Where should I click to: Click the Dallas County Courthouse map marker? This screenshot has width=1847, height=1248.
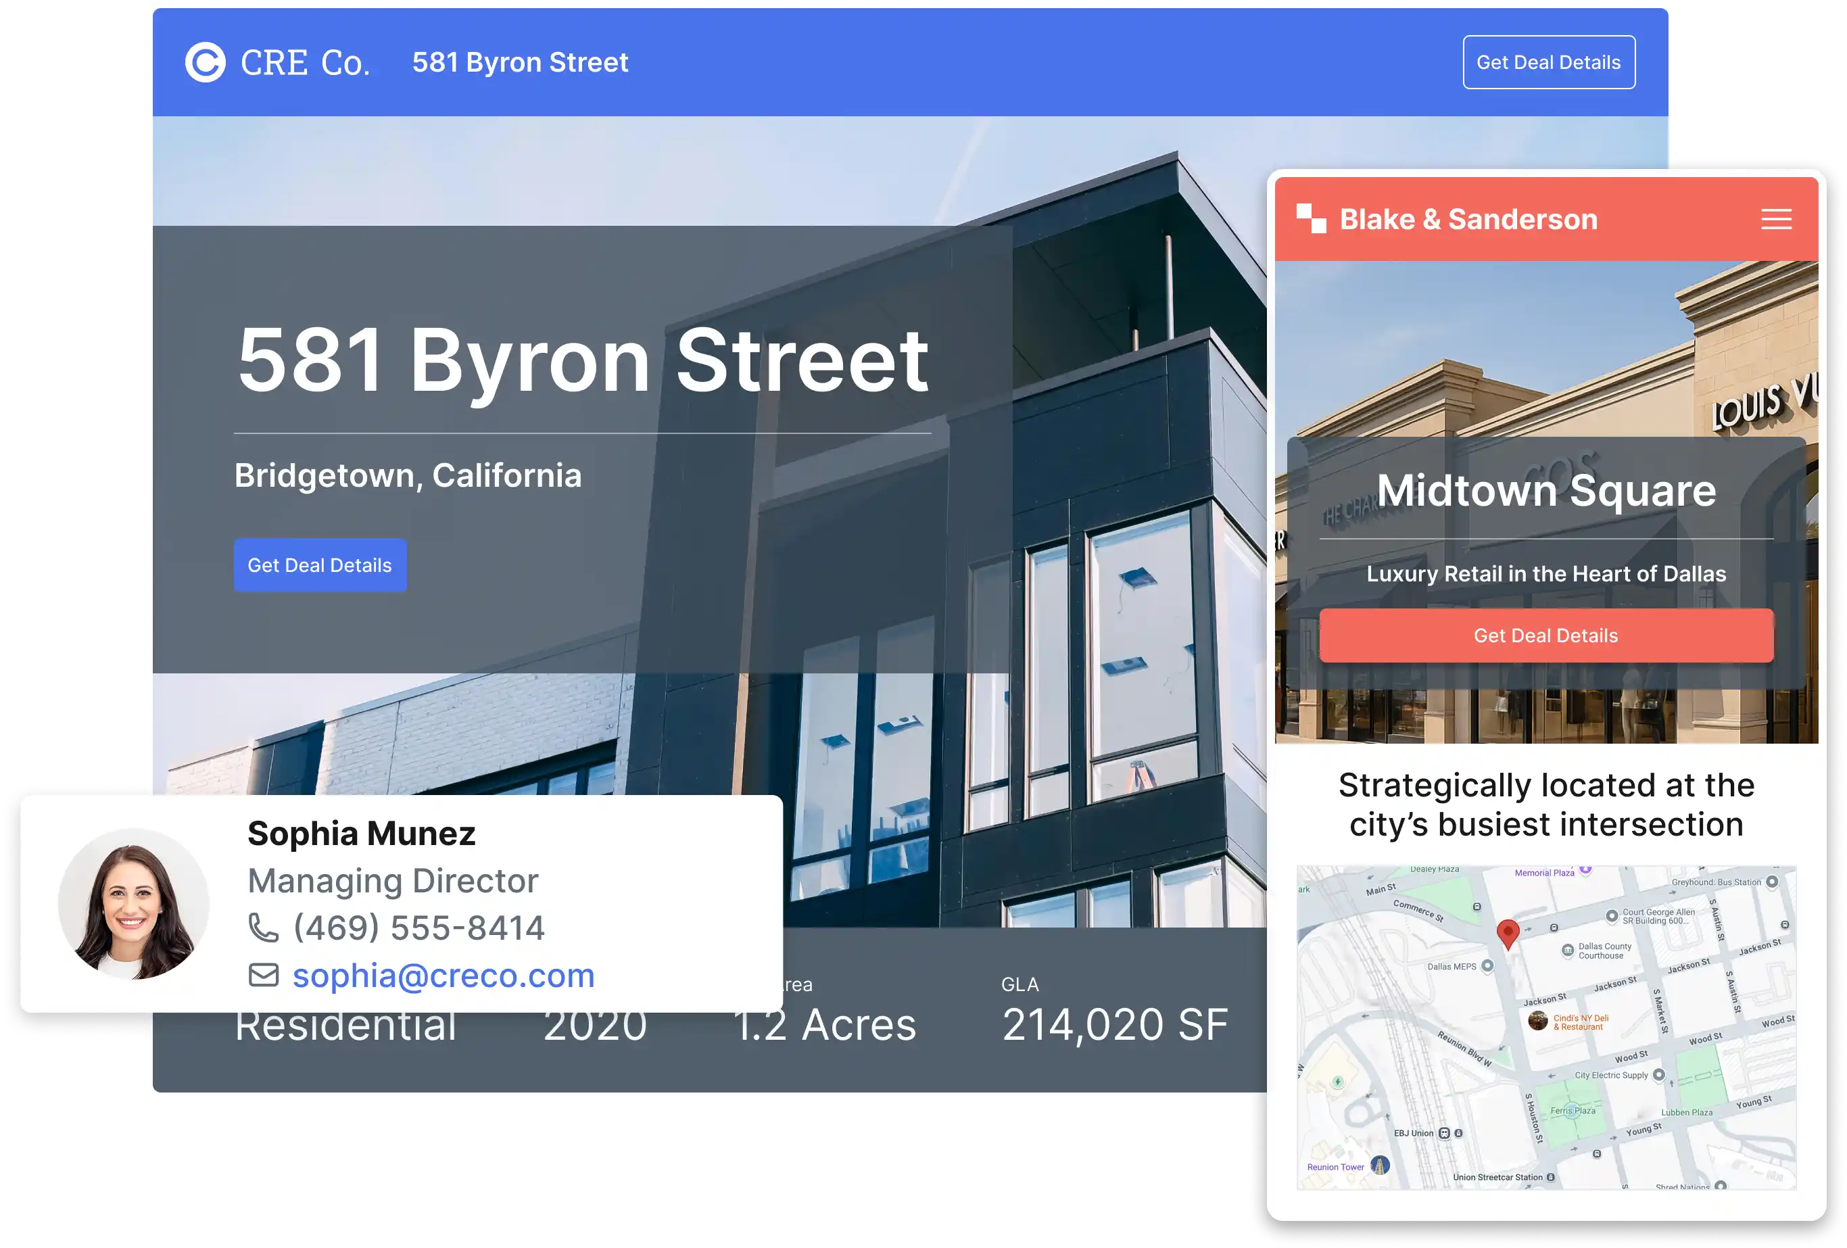pos(1567,950)
